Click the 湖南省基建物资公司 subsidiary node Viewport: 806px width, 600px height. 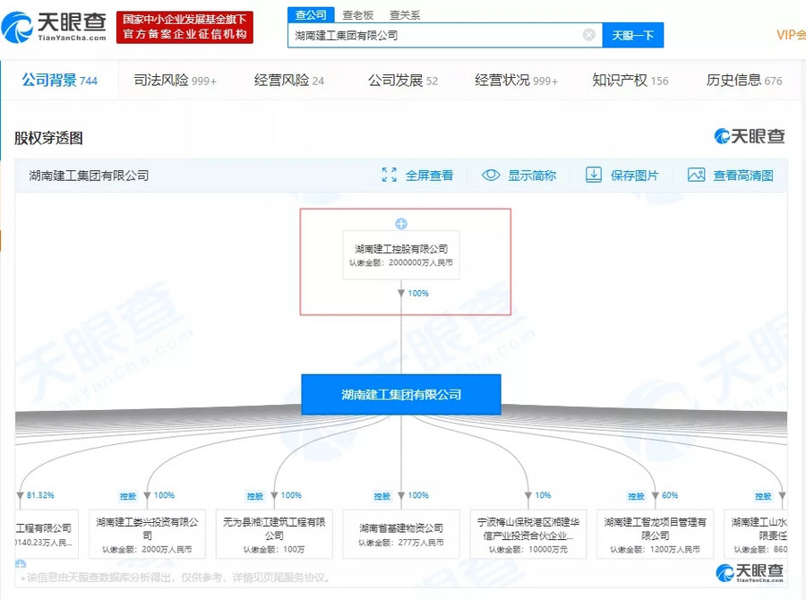click(400, 534)
